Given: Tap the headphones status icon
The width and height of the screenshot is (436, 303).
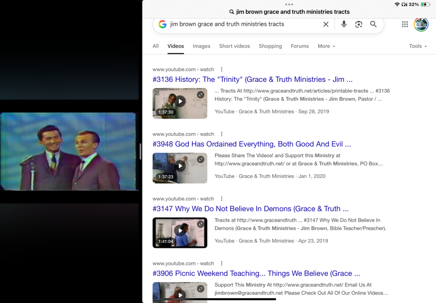Looking at the screenshot, I should click(x=404, y=4).
